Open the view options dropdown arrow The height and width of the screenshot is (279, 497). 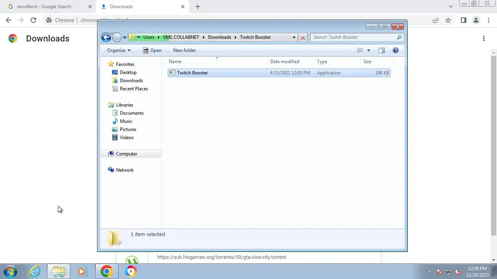(368, 50)
